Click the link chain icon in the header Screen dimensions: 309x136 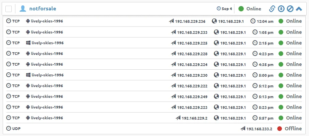272,9
